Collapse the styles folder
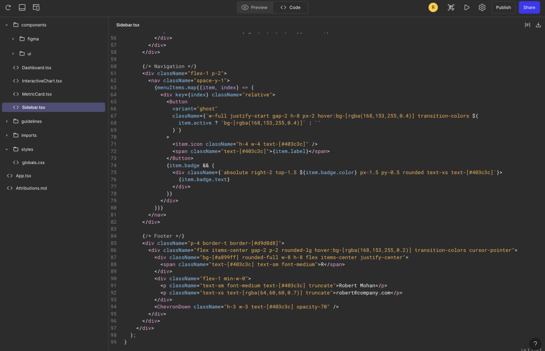 tap(6, 150)
